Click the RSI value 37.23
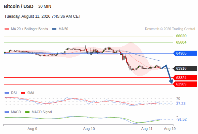The height and width of the screenshot is (134, 198). 181,104
